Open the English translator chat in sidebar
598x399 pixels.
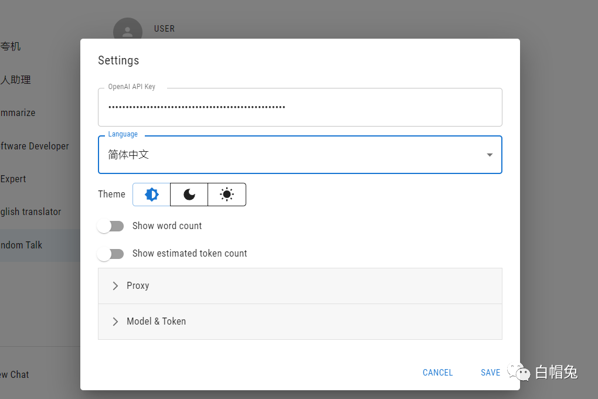[x=40, y=212]
